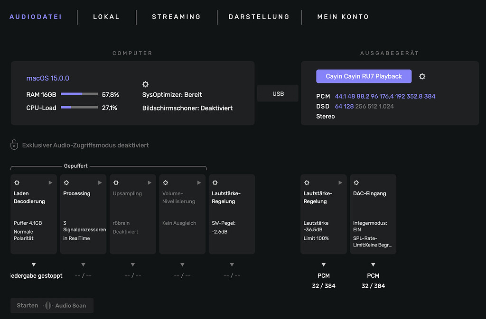Click play arrow on Laden Decodierung card
The height and width of the screenshot is (319, 486).
[x=50, y=182]
